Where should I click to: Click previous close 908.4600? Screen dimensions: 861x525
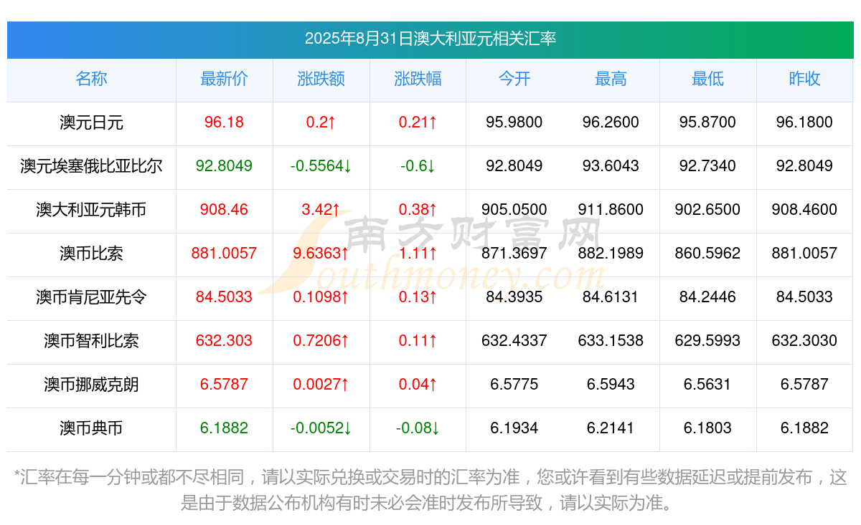(804, 210)
